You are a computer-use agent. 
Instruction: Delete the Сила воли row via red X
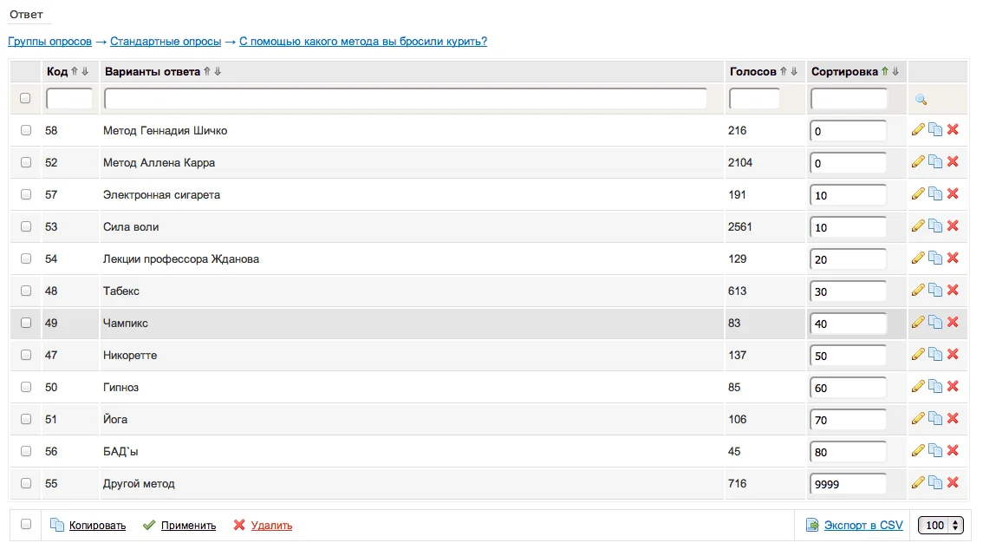[953, 226]
